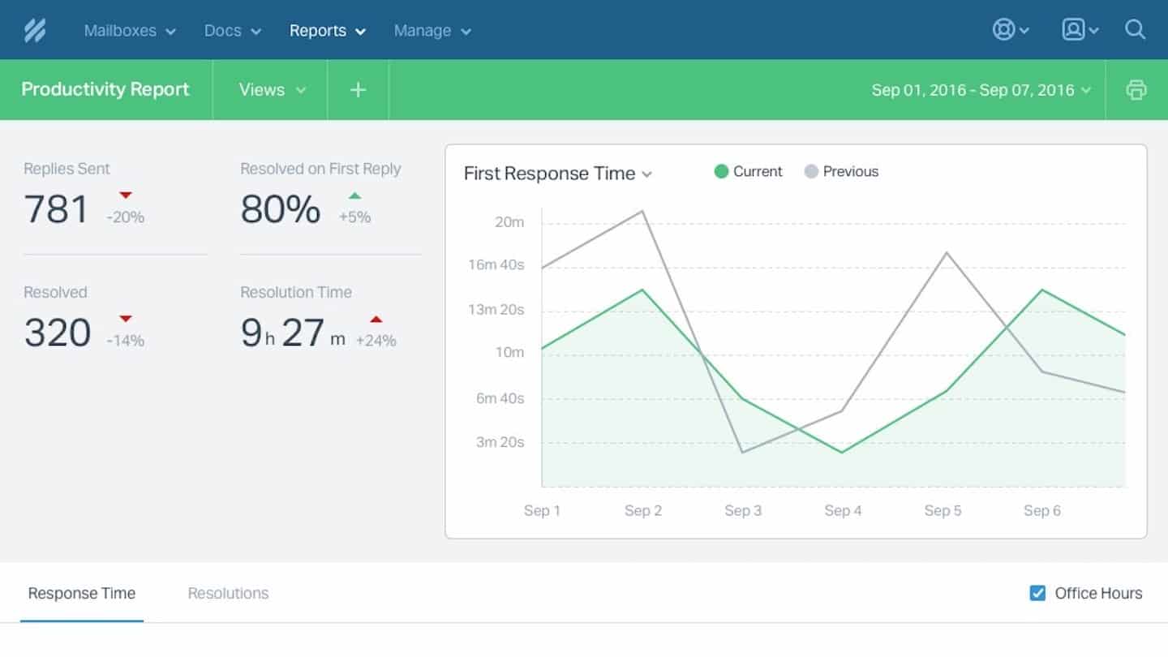Click the Sep 5 axis label

(943, 510)
